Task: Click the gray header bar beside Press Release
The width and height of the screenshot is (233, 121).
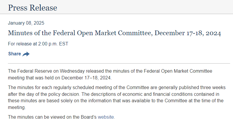Action: click(147, 8)
